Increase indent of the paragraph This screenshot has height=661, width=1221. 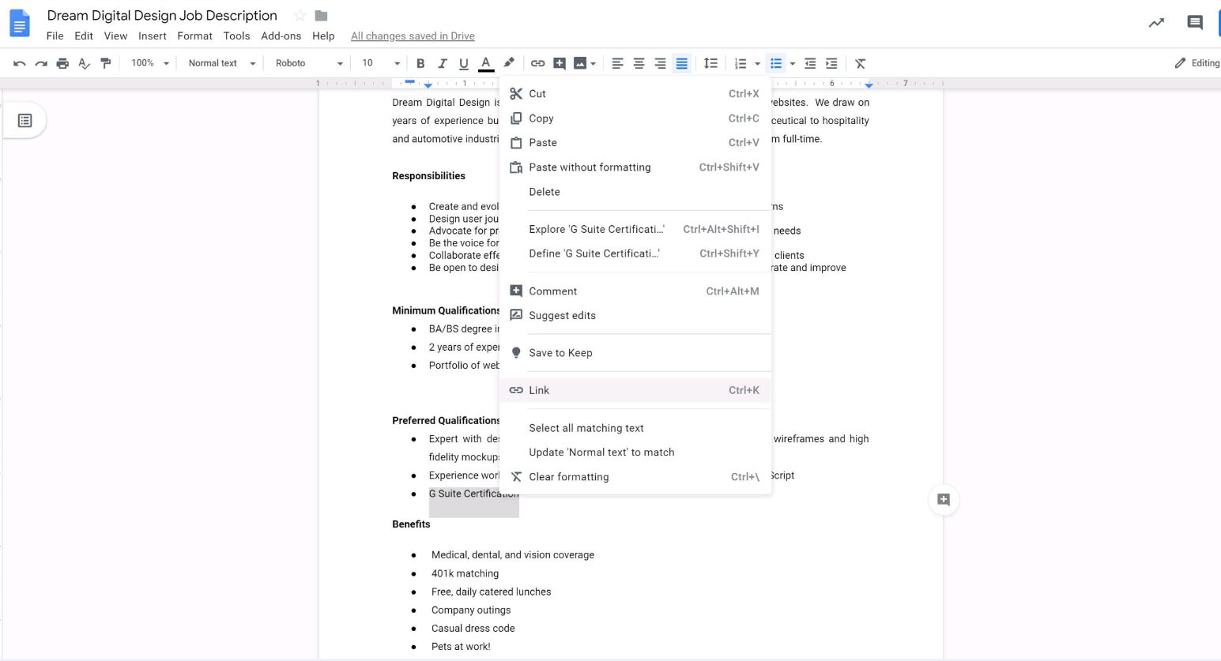click(x=831, y=63)
